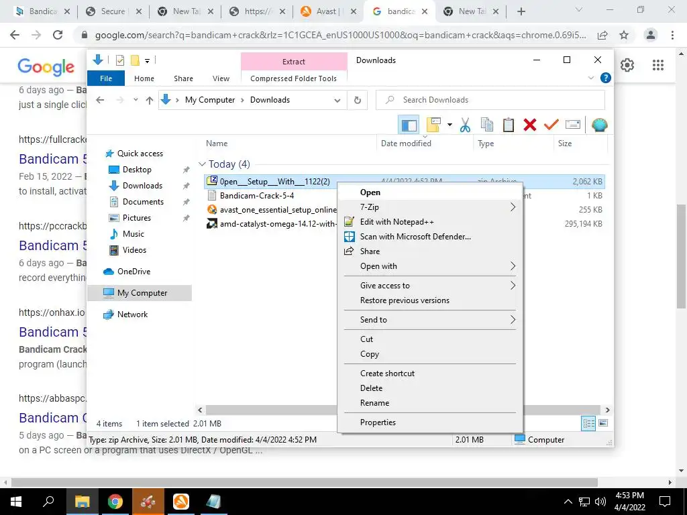Select Network in the navigation pane
The image size is (687, 515).
[x=132, y=314]
